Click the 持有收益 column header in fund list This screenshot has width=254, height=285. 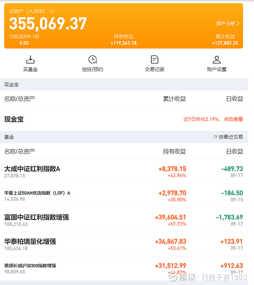point(174,151)
